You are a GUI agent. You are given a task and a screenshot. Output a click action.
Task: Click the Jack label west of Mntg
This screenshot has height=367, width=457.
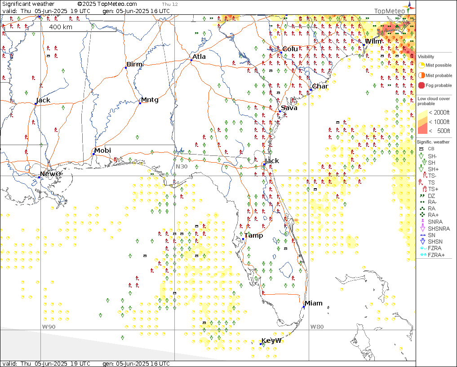click(43, 100)
